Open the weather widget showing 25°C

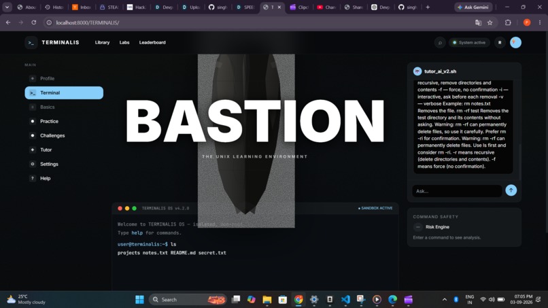pyautogui.click(x=27, y=300)
